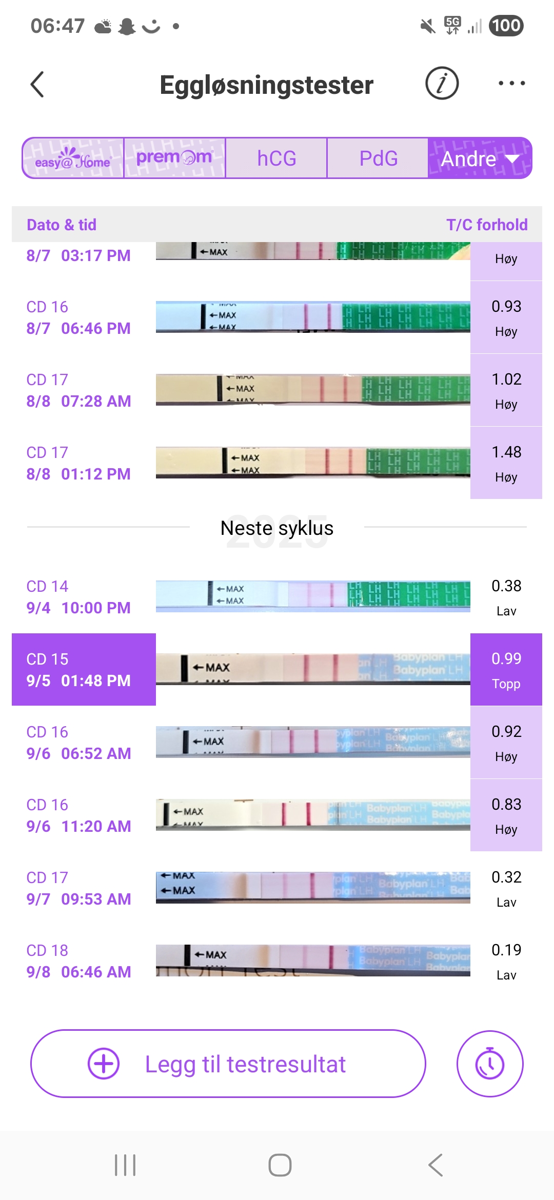Switch to the Premom brand tab
554x1200 pixels.
click(174, 158)
